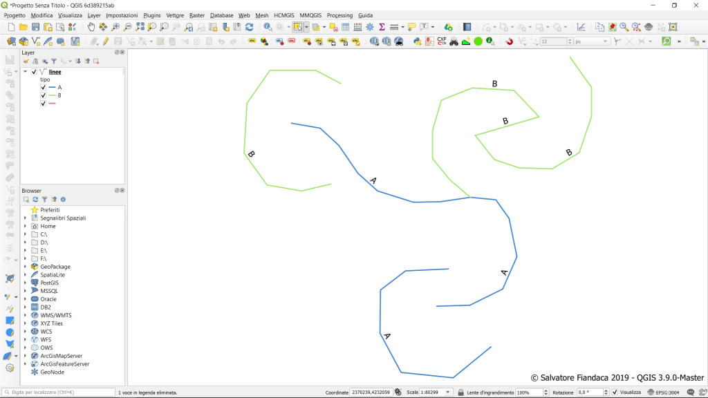
Task: Uncheck category B in the legend
Action: pyautogui.click(x=43, y=95)
